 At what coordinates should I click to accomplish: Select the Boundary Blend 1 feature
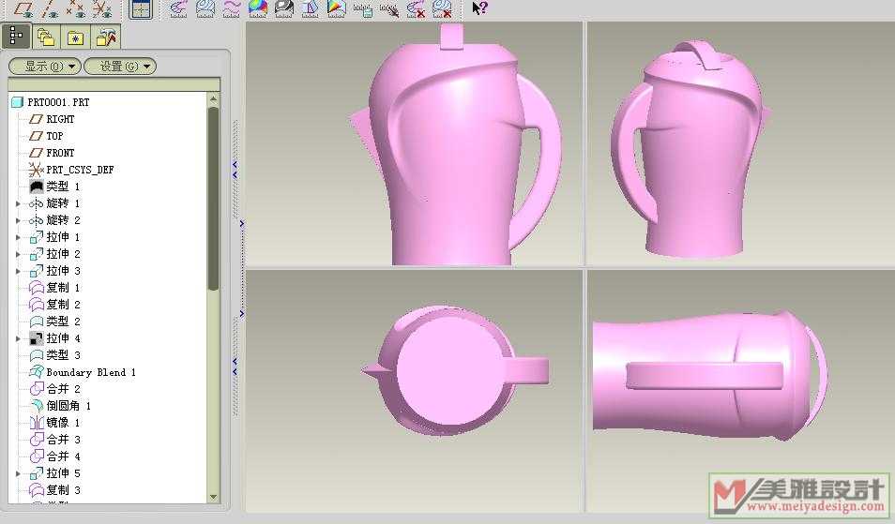pyautogui.click(x=91, y=372)
